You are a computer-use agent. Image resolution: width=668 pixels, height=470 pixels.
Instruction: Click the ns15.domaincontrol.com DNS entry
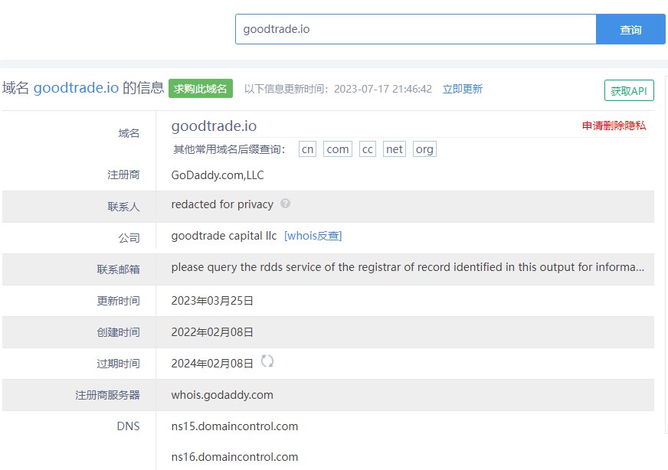pyautogui.click(x=234, y=426)
